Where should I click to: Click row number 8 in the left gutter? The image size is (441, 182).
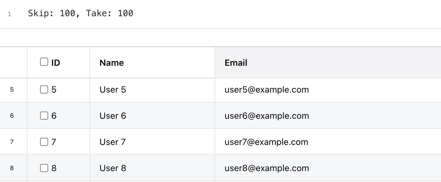(x=12, y=168)
